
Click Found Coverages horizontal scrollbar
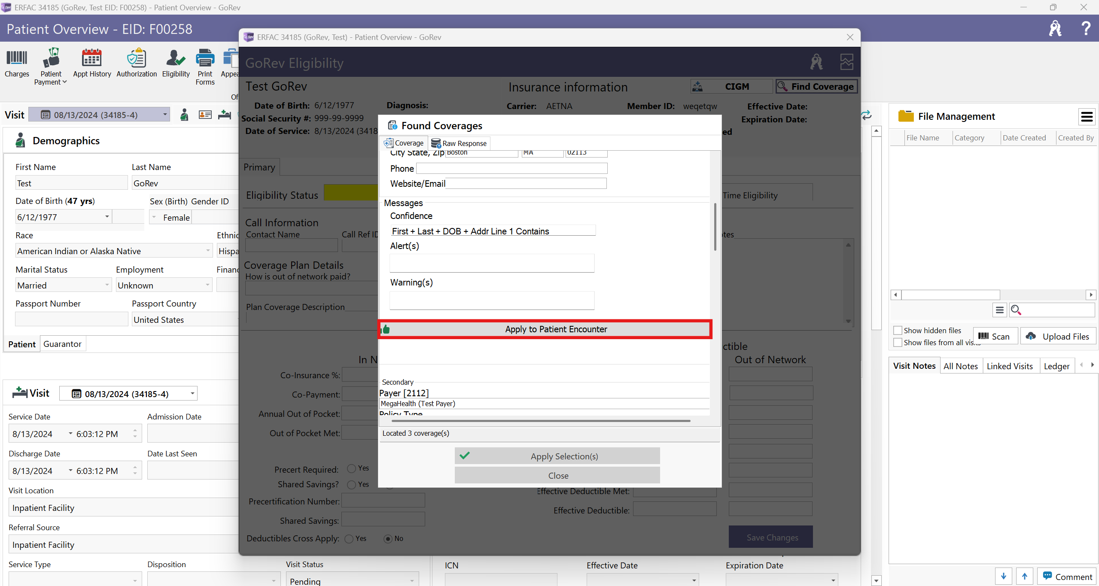[541, 421]
